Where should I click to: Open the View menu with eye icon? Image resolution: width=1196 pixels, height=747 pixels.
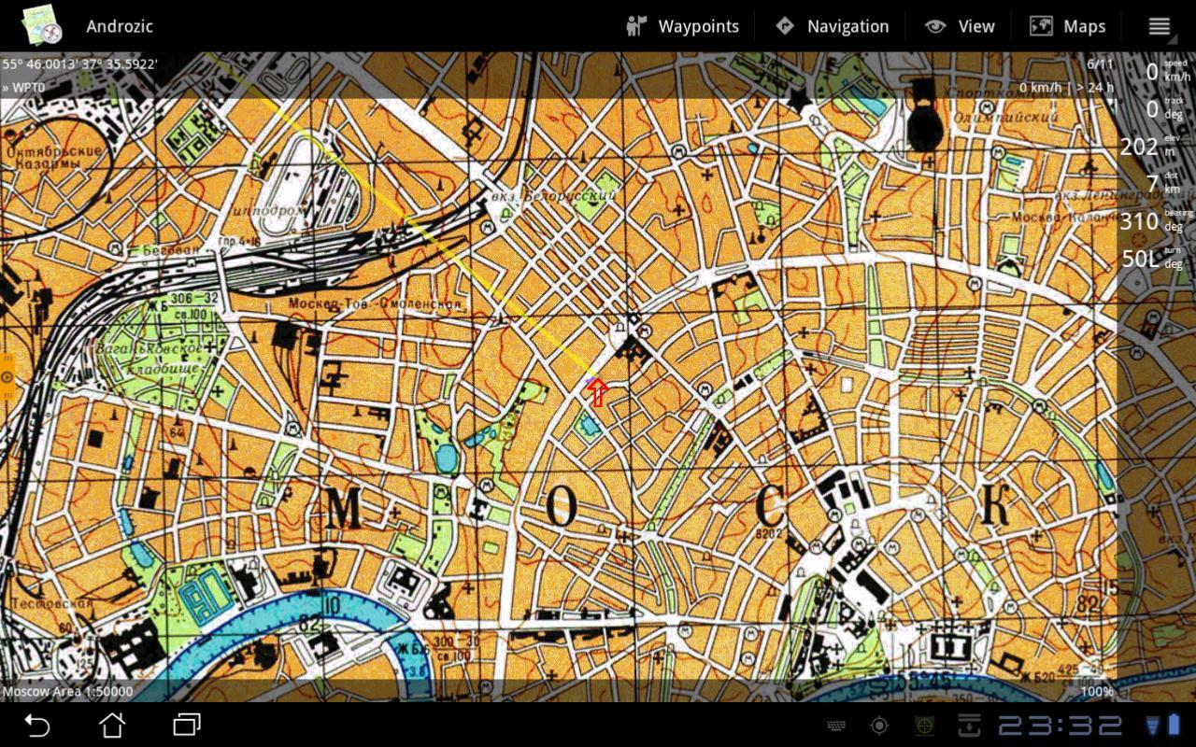coord(960,26)
